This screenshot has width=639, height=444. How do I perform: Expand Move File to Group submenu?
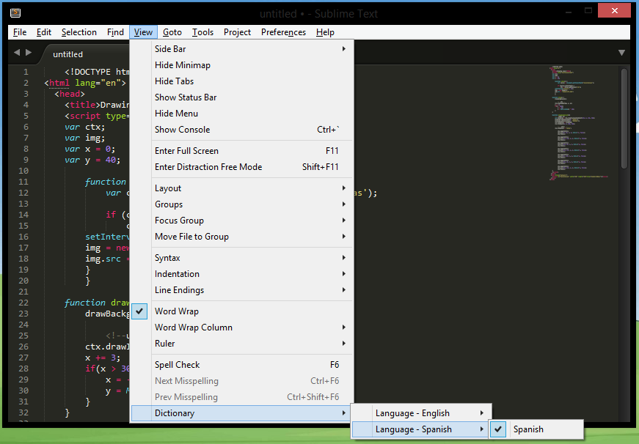point(242,237)
